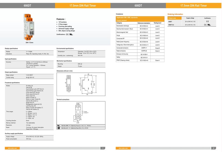Click the CE mark beside Certifications on page 1
The width and height of the screenshot is (222, 152).
click(67, 34)
